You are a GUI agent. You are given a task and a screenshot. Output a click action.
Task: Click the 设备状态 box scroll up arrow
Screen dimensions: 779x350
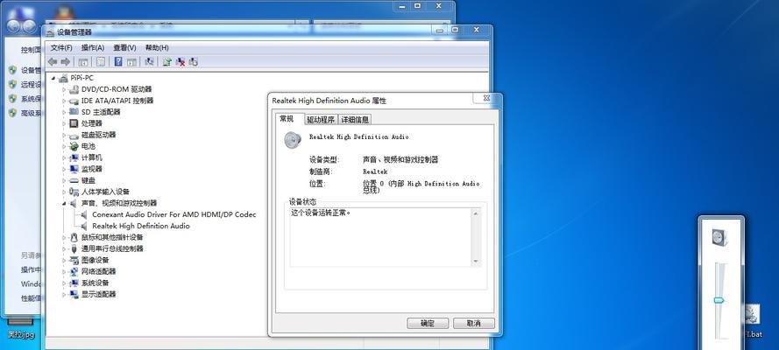476,213
